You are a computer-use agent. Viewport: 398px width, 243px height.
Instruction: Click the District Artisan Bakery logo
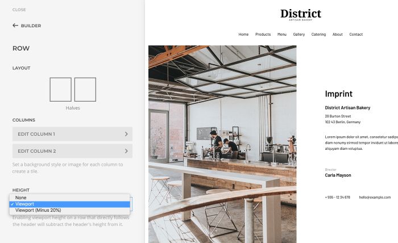click(x=300, y=14)
